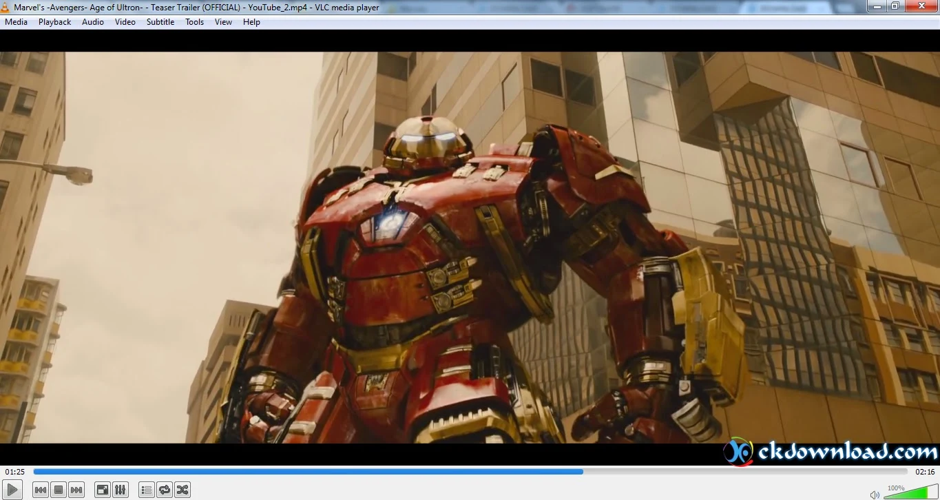Open the Subtitle menu
Image resolution: width=940 pixels, height=500 pixels.
(x=160, y=22)
